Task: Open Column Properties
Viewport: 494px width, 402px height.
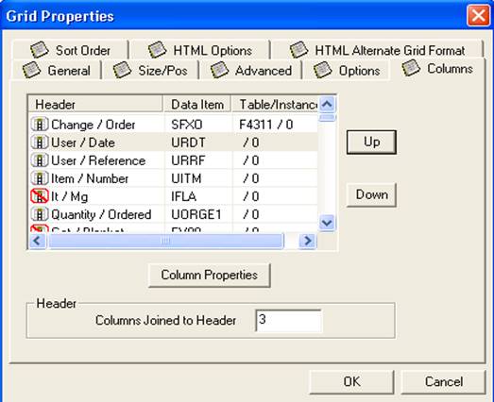Action: 209,276
